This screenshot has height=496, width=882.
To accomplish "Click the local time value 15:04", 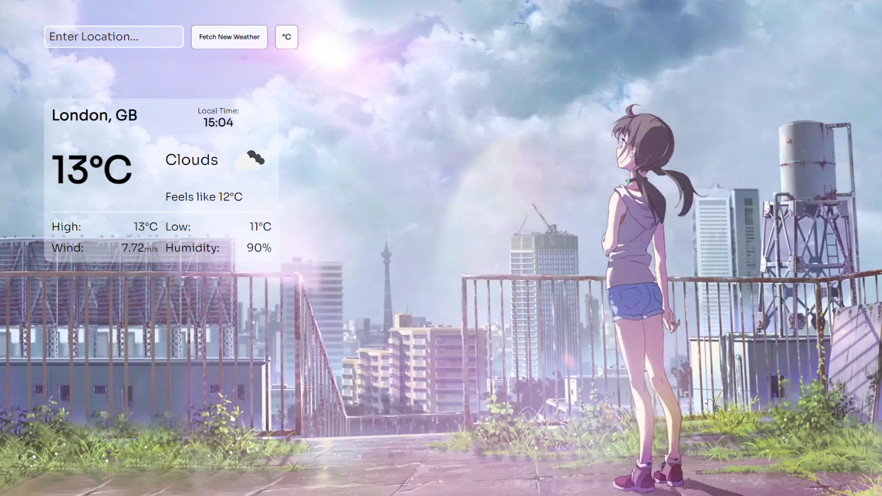I will click(x=218, y=123).
